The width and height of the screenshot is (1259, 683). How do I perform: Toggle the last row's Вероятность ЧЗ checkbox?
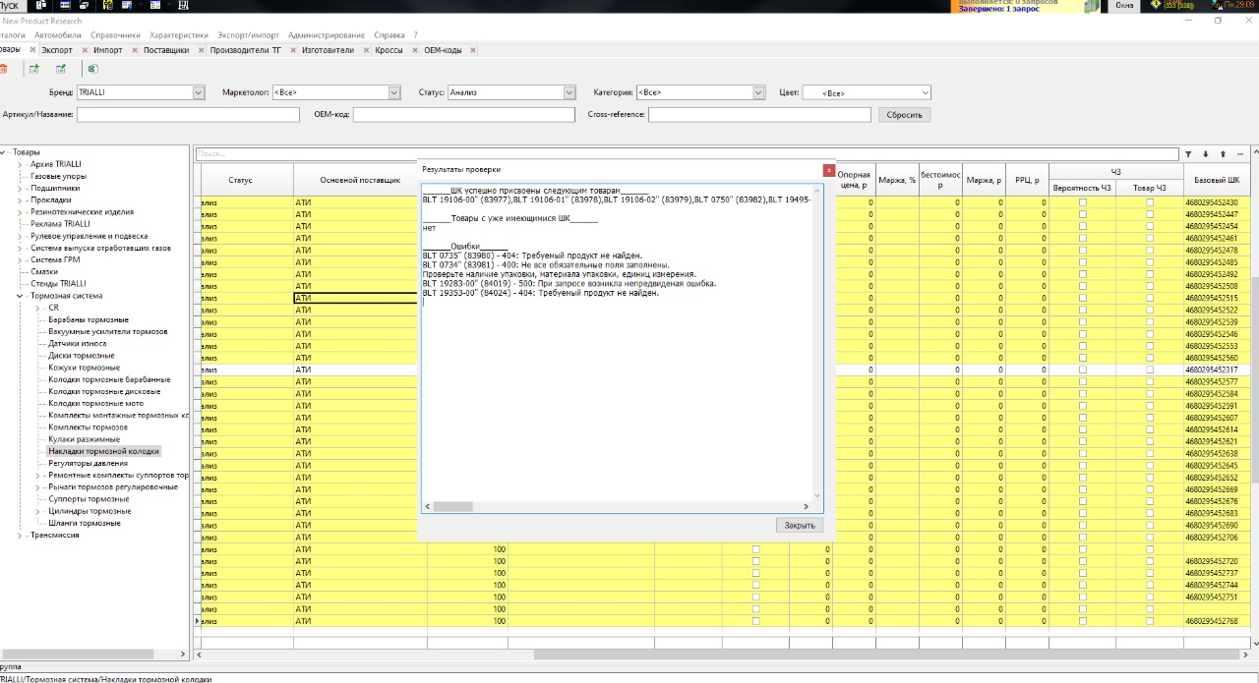(1083, 621)
